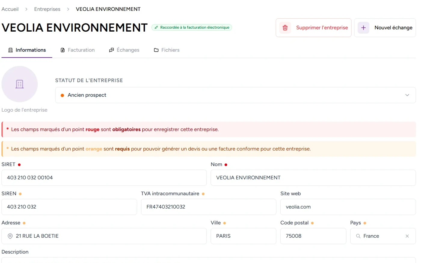Click the Site web field
The height and width of the screenshot is (263, 421).
(348, 207)
